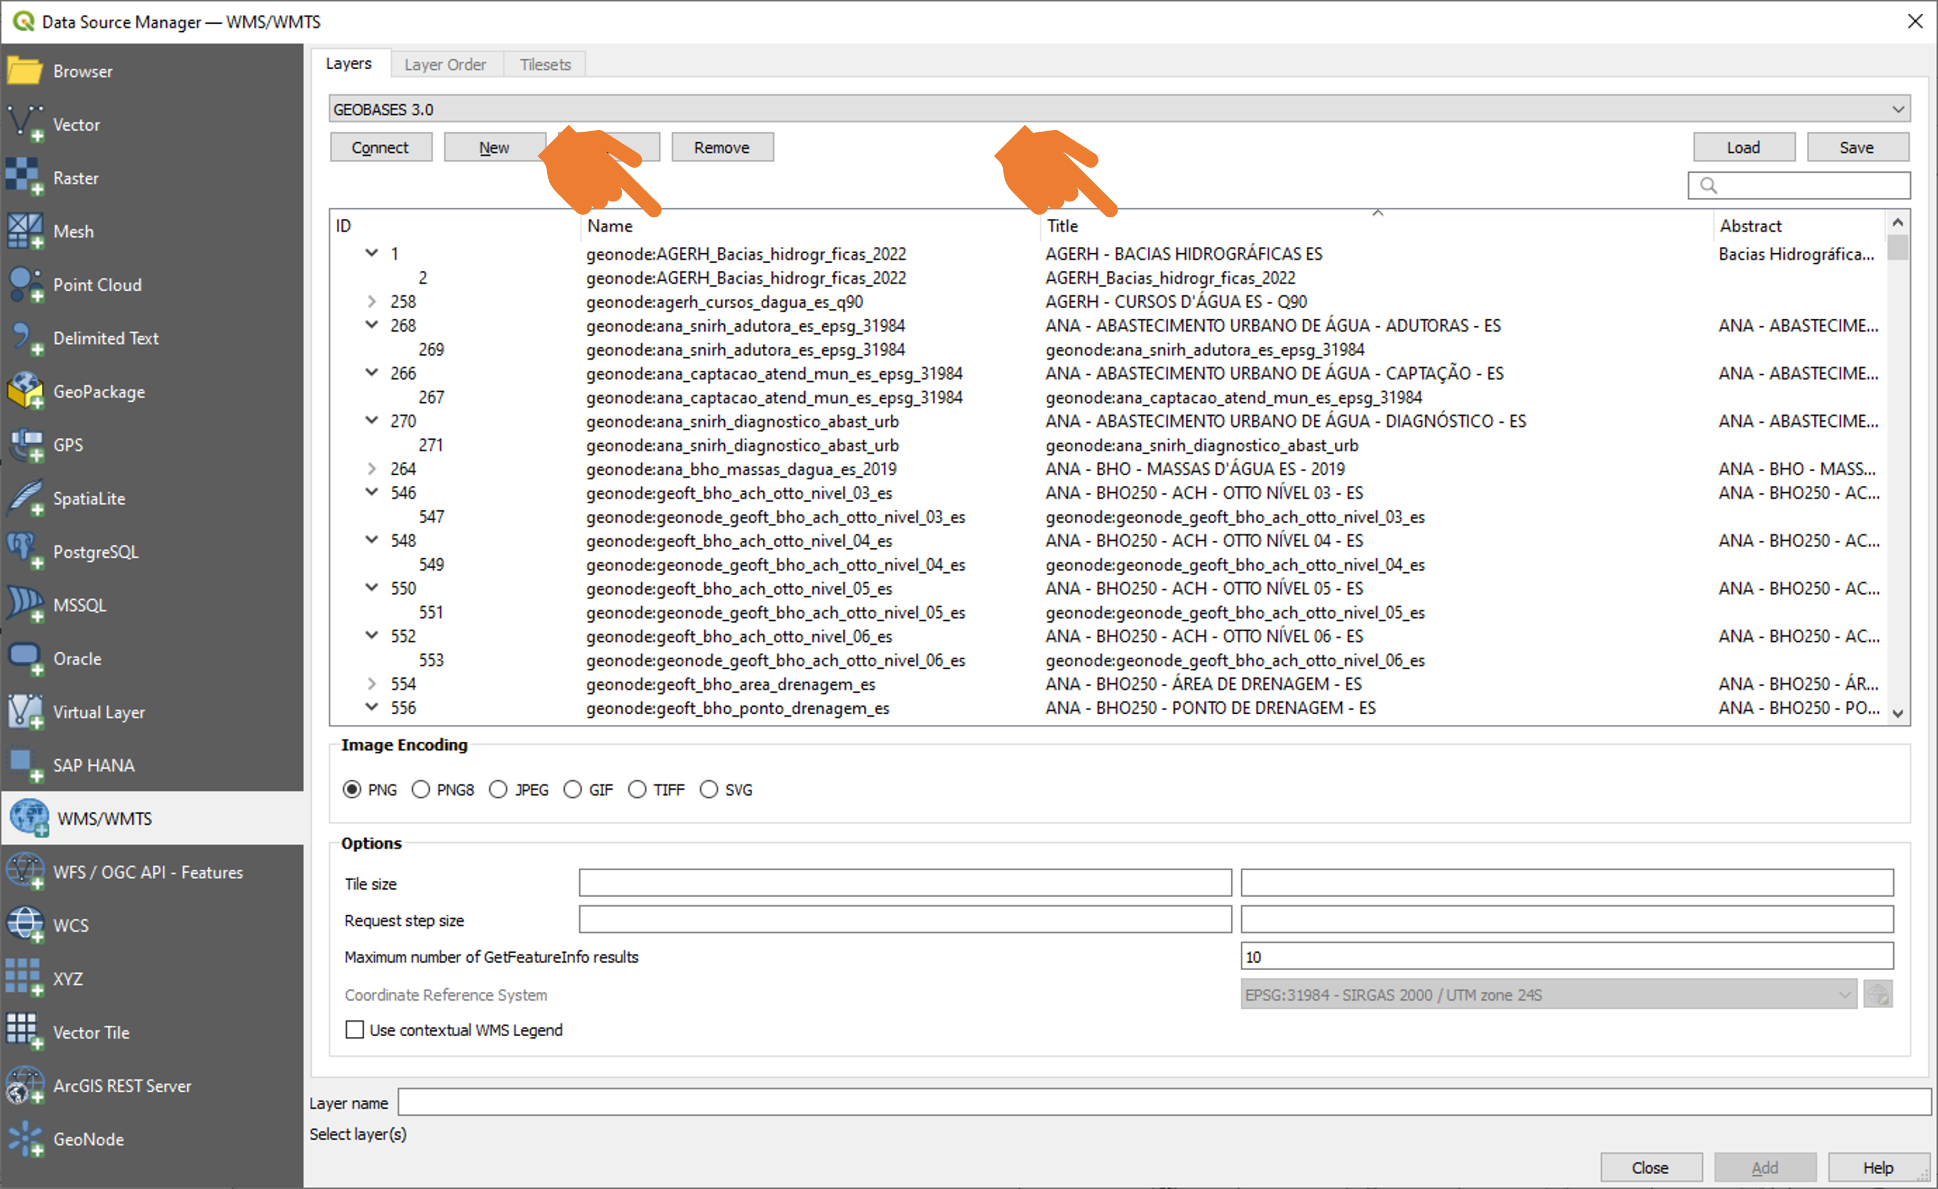Click the Connect button
Viewport: 1938px width, 1189px height.
[381, 147]
